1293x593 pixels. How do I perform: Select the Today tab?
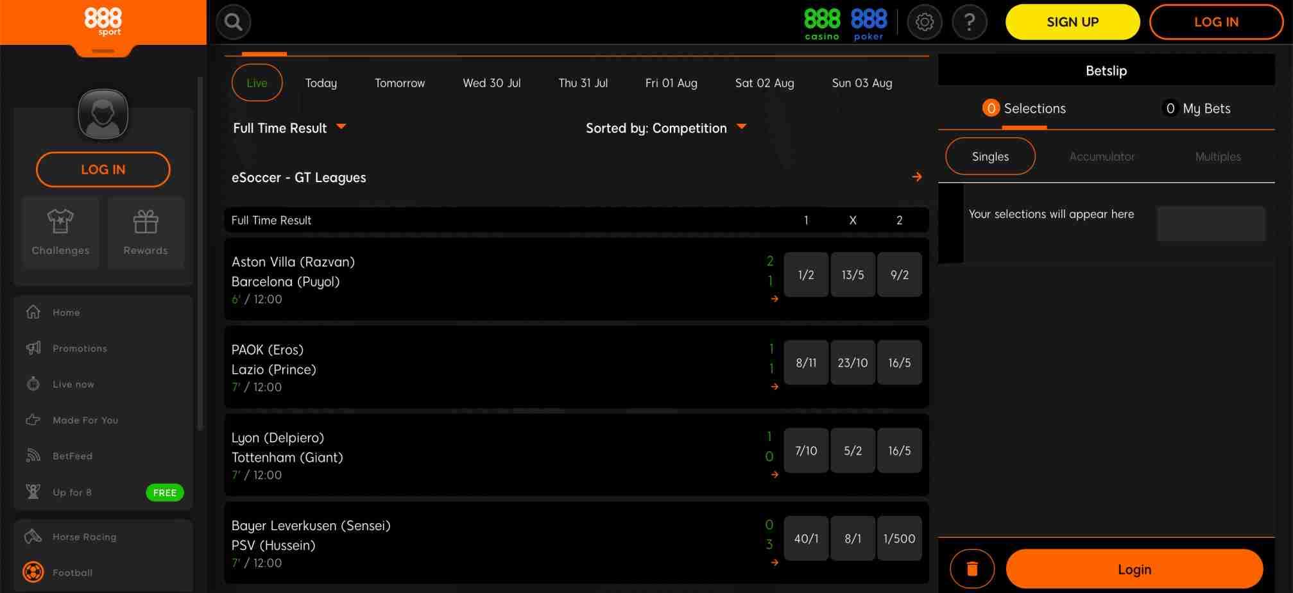321,83
